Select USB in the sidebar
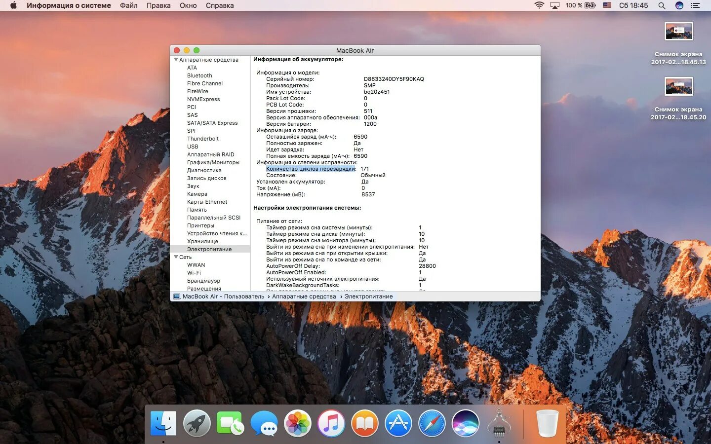Screen dimensions: 711x444 click(193, 147)
